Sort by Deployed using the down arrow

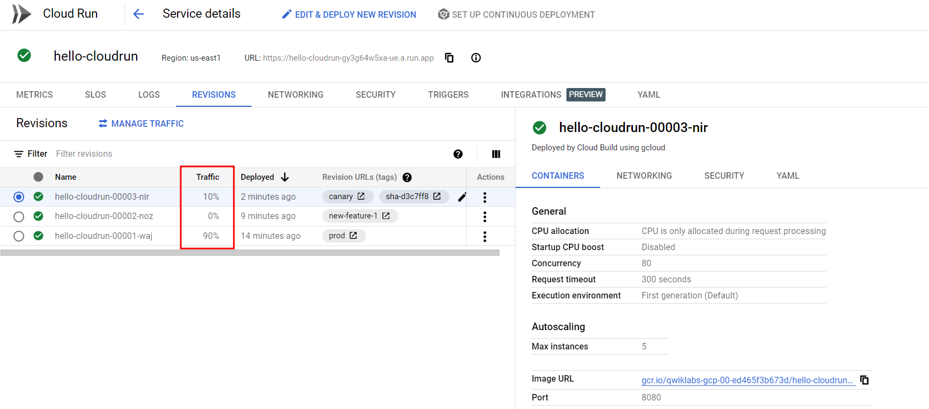tap(285, 177)
